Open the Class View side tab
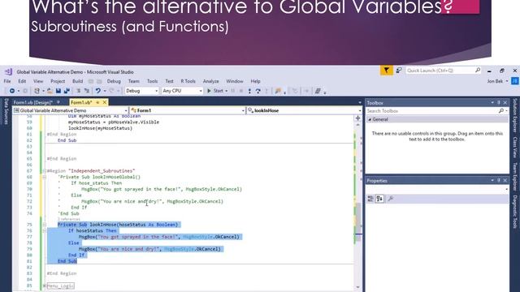The image size is (520, 292). (x=515, y=147)
